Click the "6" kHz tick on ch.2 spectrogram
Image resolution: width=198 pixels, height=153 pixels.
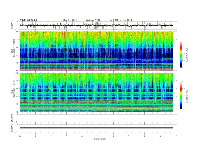click(x=17, y=88)
